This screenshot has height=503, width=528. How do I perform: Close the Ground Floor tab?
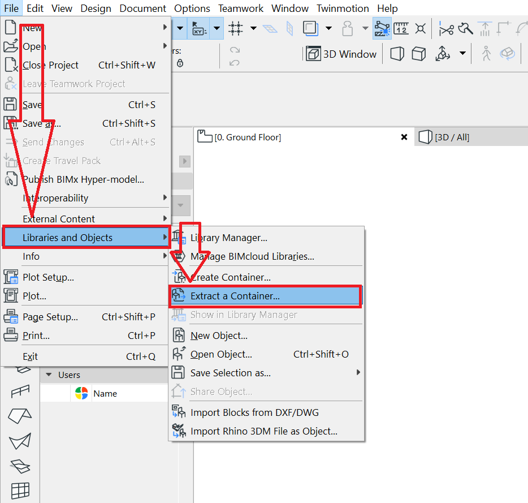click(x=404, y=137)
